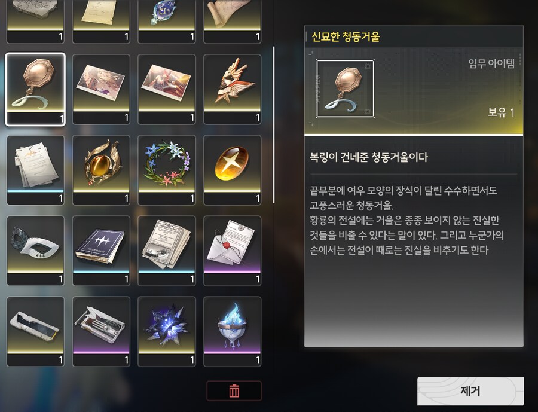Select the orange winged emblem item
Screen dimensions: 538x412
pyautogui.click(x=233, y=89)
